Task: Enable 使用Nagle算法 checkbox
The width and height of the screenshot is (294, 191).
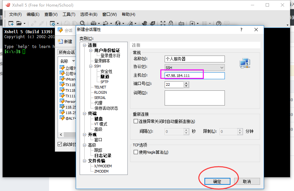Action: (x=136, y=152)
